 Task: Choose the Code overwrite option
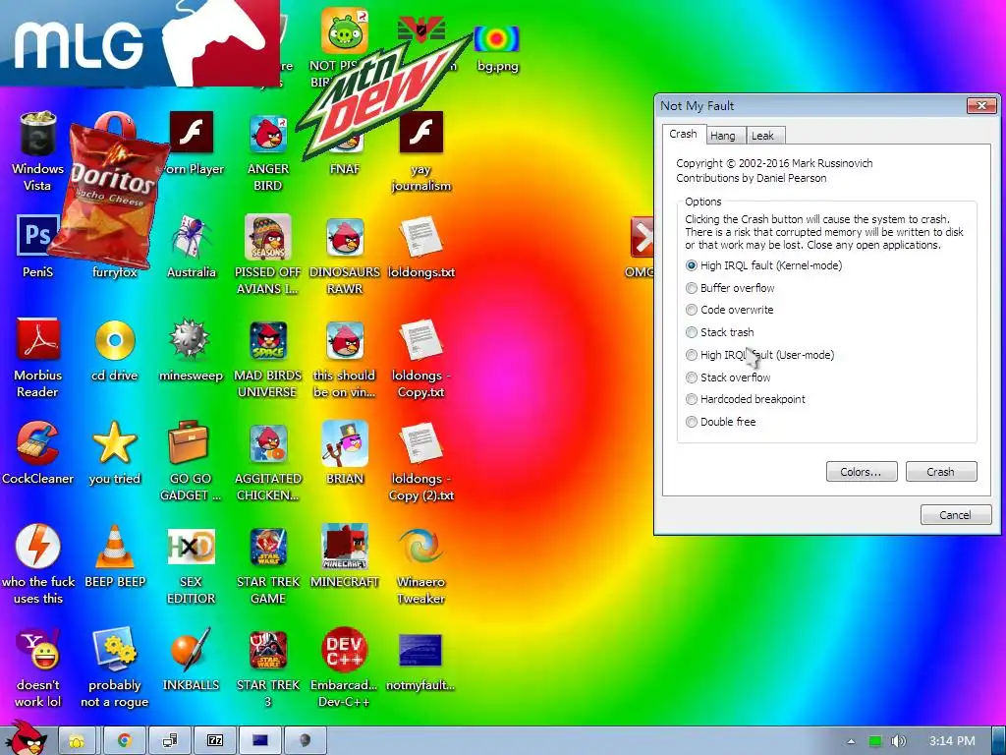point(730,310)
